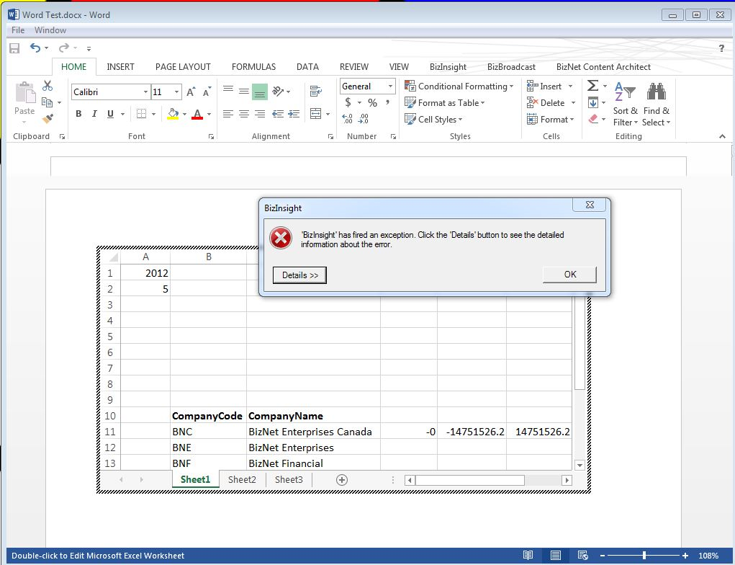The height and width of the screenshot is (565, 735).
Task: Click the zoom slider handle in status bar
Action: pos(644,555)
